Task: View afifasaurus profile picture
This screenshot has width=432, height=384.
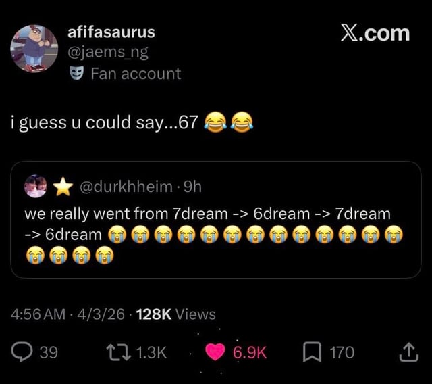Action: 34,49
